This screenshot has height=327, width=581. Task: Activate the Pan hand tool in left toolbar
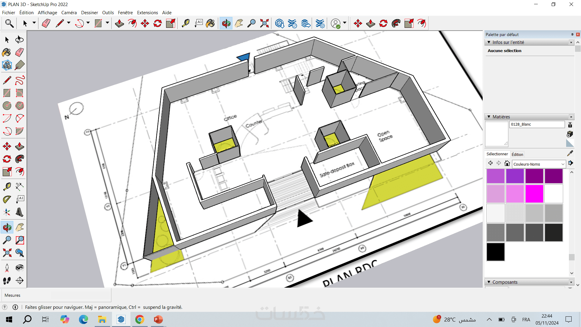20,227
